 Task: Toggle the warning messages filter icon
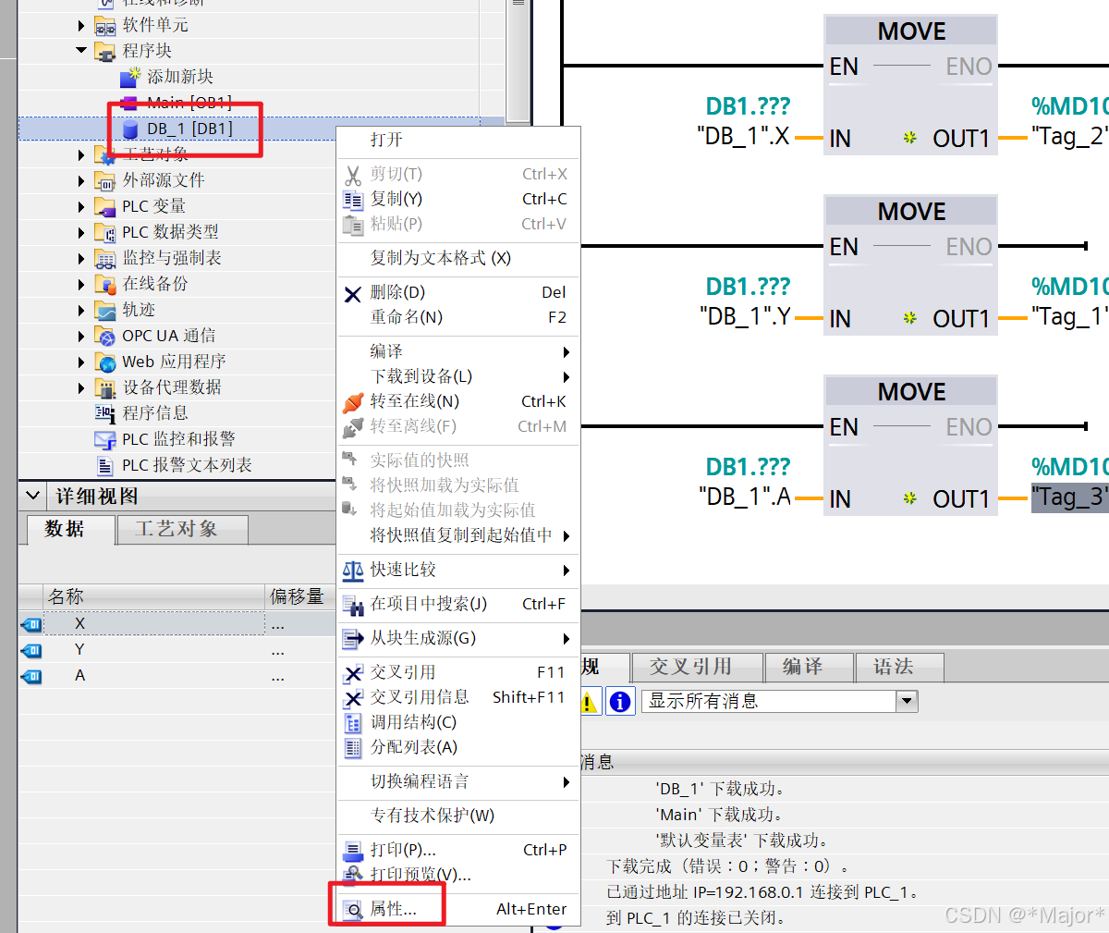coord(589,701)
